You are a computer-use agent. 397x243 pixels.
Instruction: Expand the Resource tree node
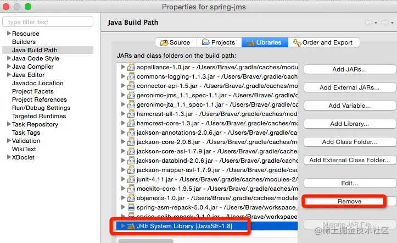coord(9,33)
